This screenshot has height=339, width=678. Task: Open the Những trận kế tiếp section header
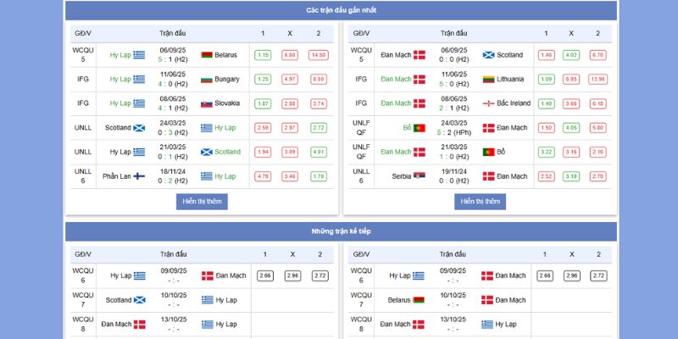(x=342, y=231)
